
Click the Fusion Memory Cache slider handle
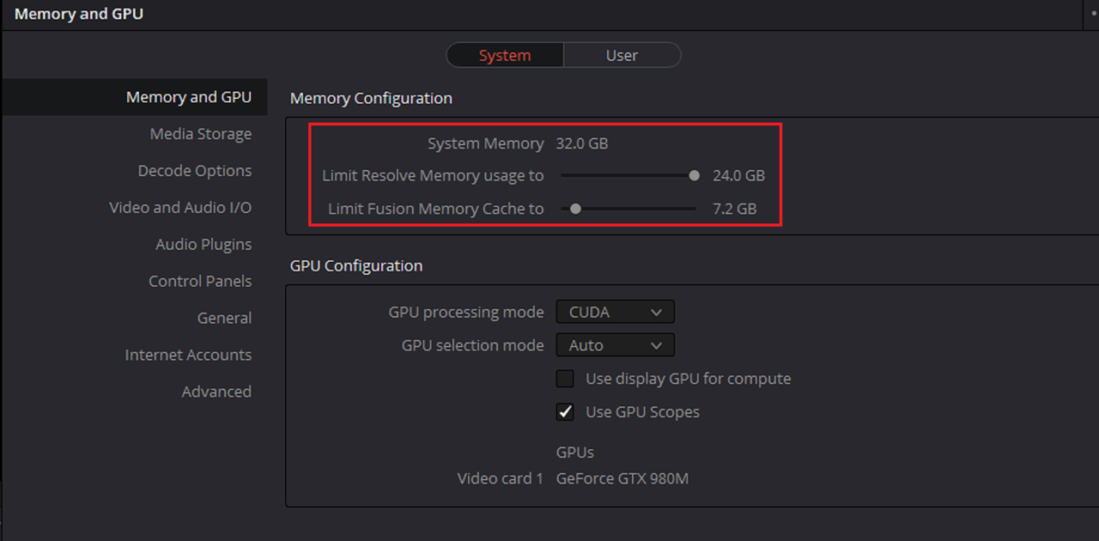575,208
